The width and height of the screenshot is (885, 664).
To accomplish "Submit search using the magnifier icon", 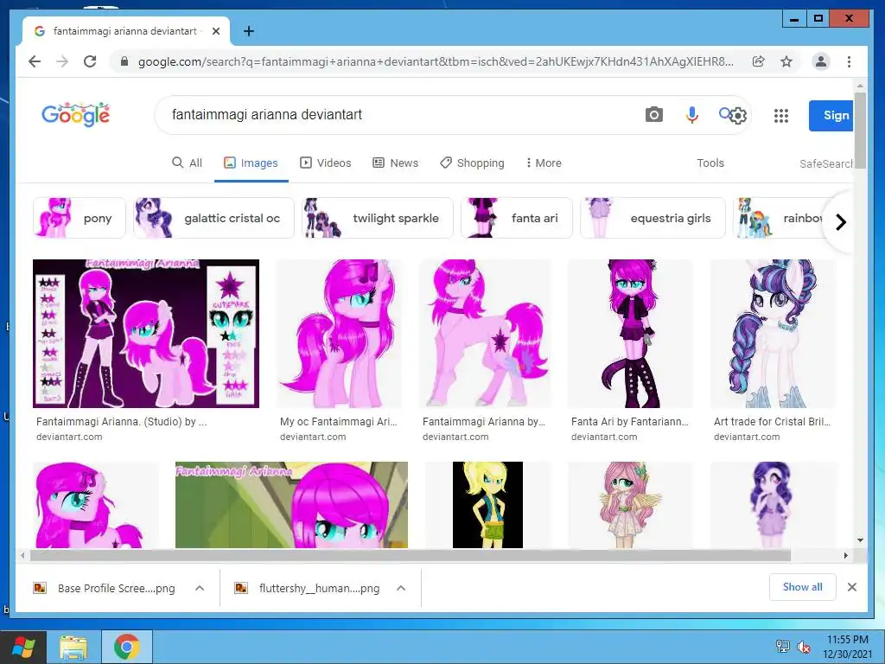I will click(724, 113).
